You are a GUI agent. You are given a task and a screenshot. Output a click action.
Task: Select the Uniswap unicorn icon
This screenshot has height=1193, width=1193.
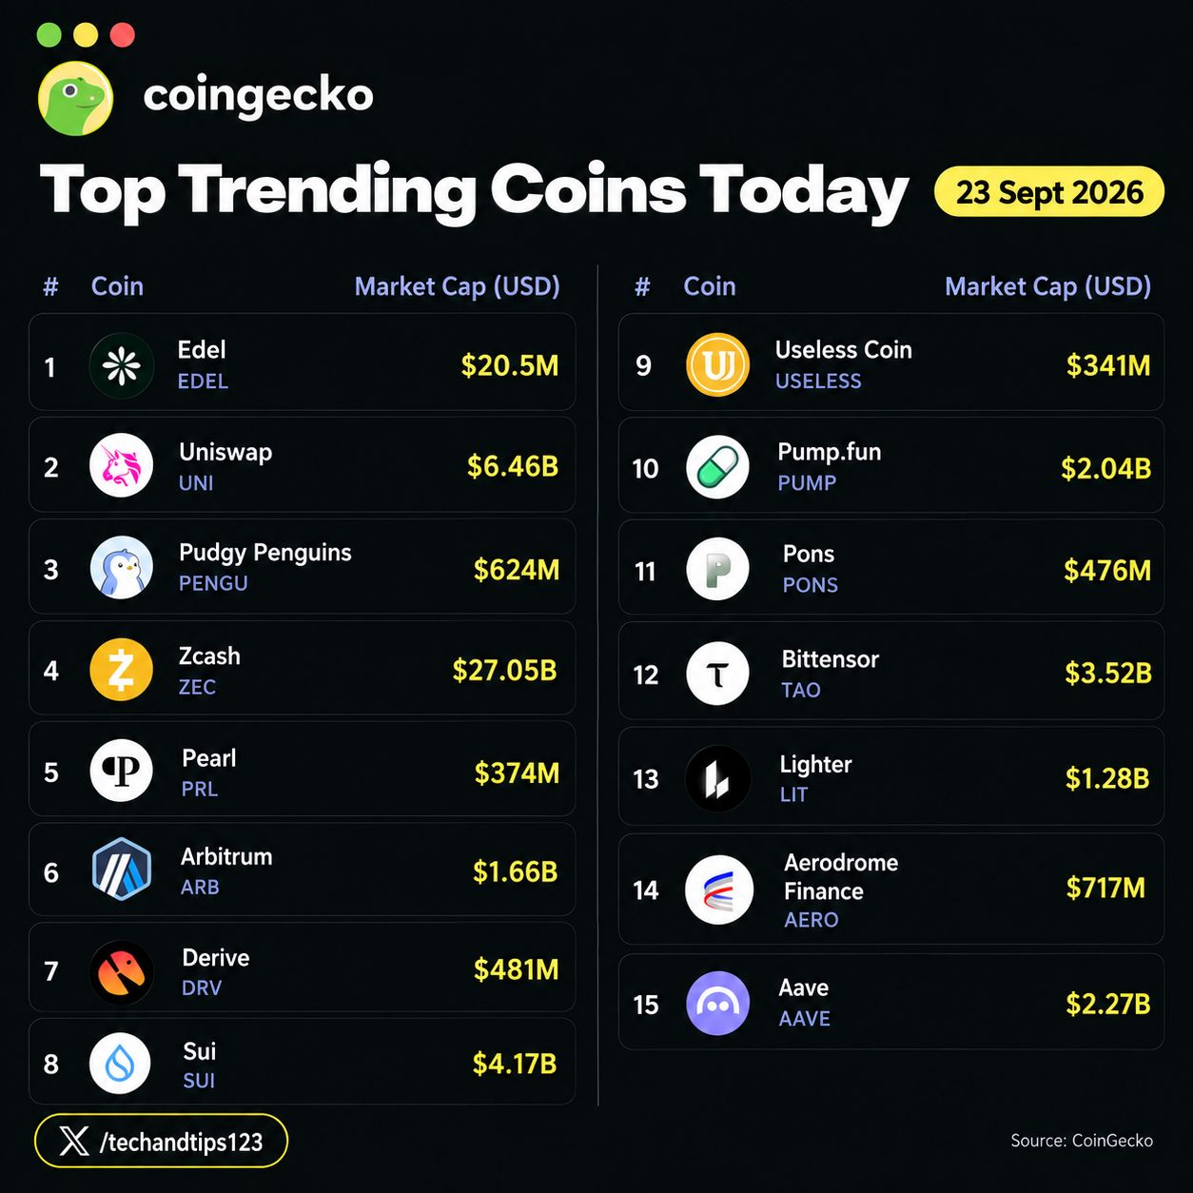coord(121,465)
